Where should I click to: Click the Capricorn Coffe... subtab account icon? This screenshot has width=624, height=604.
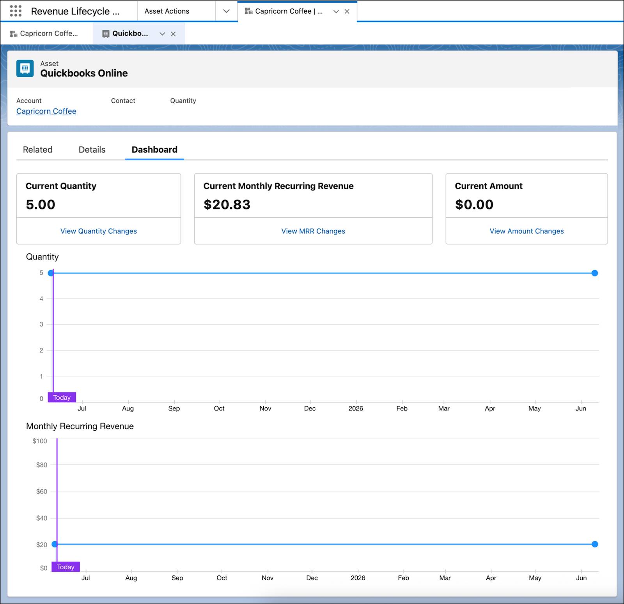pyautogui.click(x=14, y=34)
